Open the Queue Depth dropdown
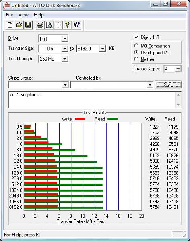 [178, 69]
